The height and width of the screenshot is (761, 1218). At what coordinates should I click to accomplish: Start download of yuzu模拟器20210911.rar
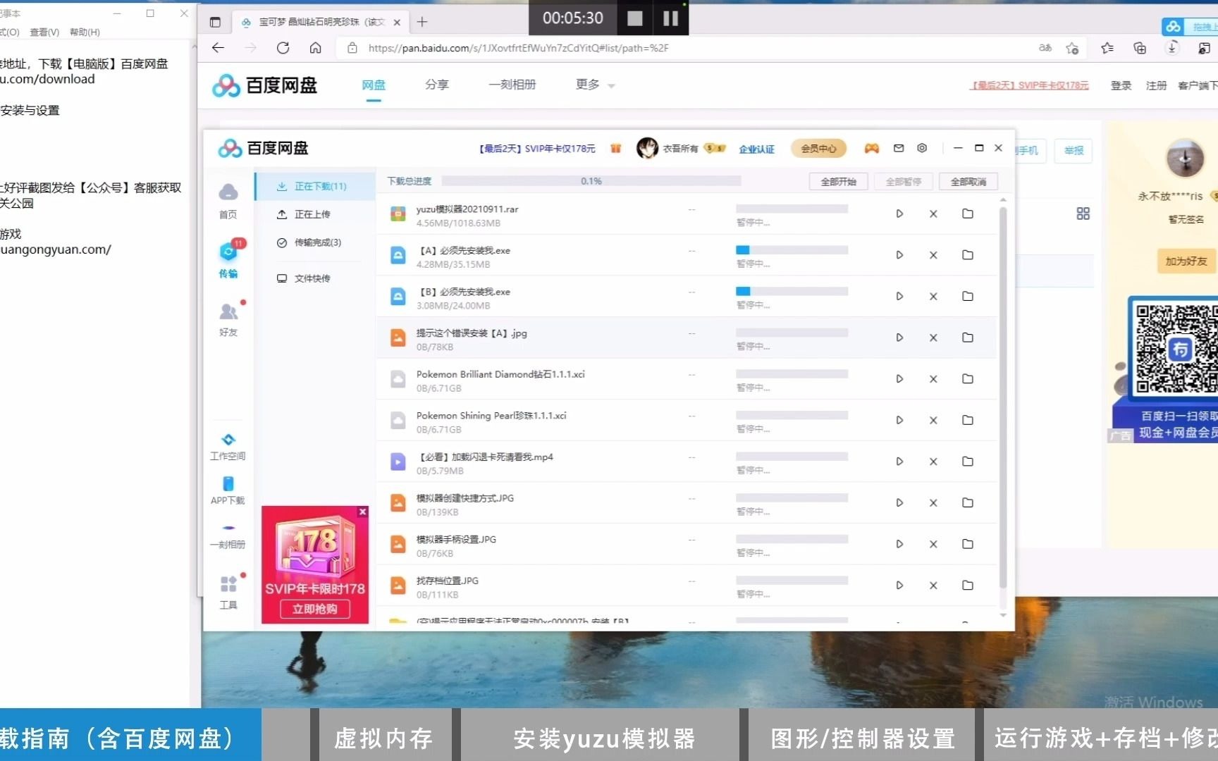click(899, 214)
